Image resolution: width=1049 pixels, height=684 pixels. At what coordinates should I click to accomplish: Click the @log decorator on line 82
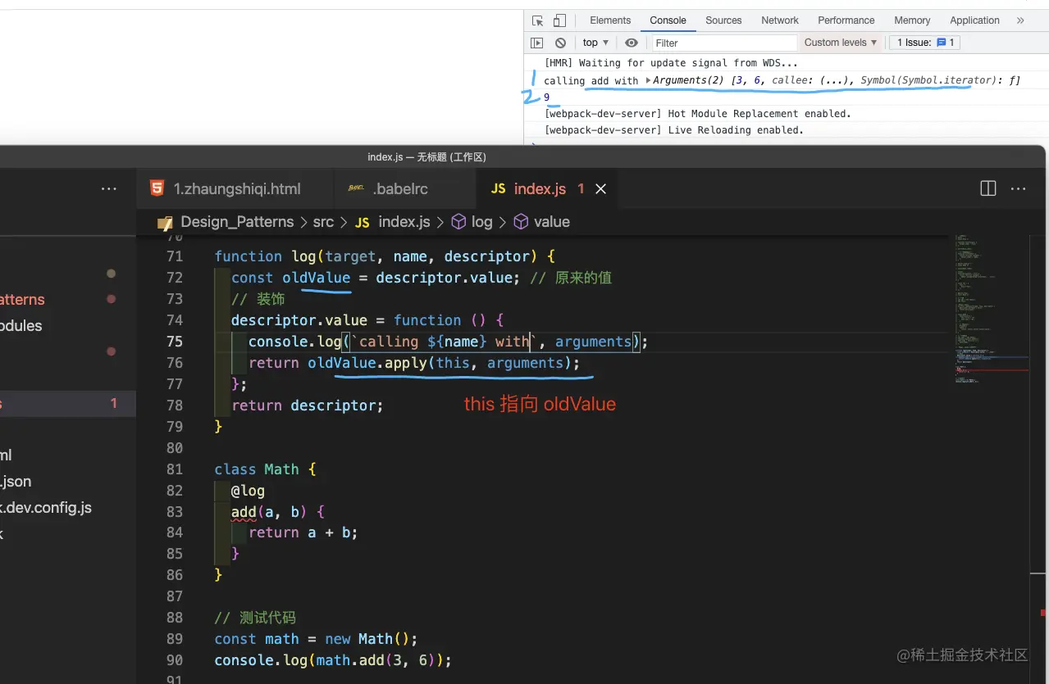pos(248,491)
